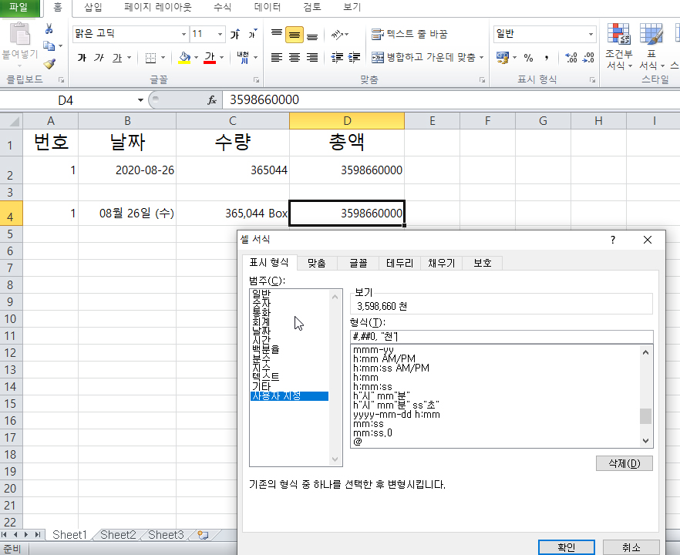Click the Paste (붙여넣기) icon
The width and height of the screenshot is (680, 555).
(x=20, y=34)
